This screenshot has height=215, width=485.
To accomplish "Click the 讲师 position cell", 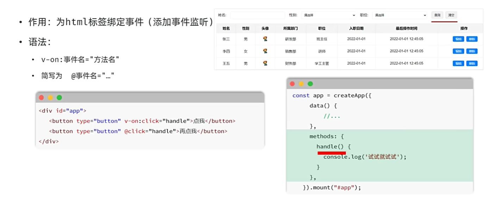I will [x=322, y=51].
